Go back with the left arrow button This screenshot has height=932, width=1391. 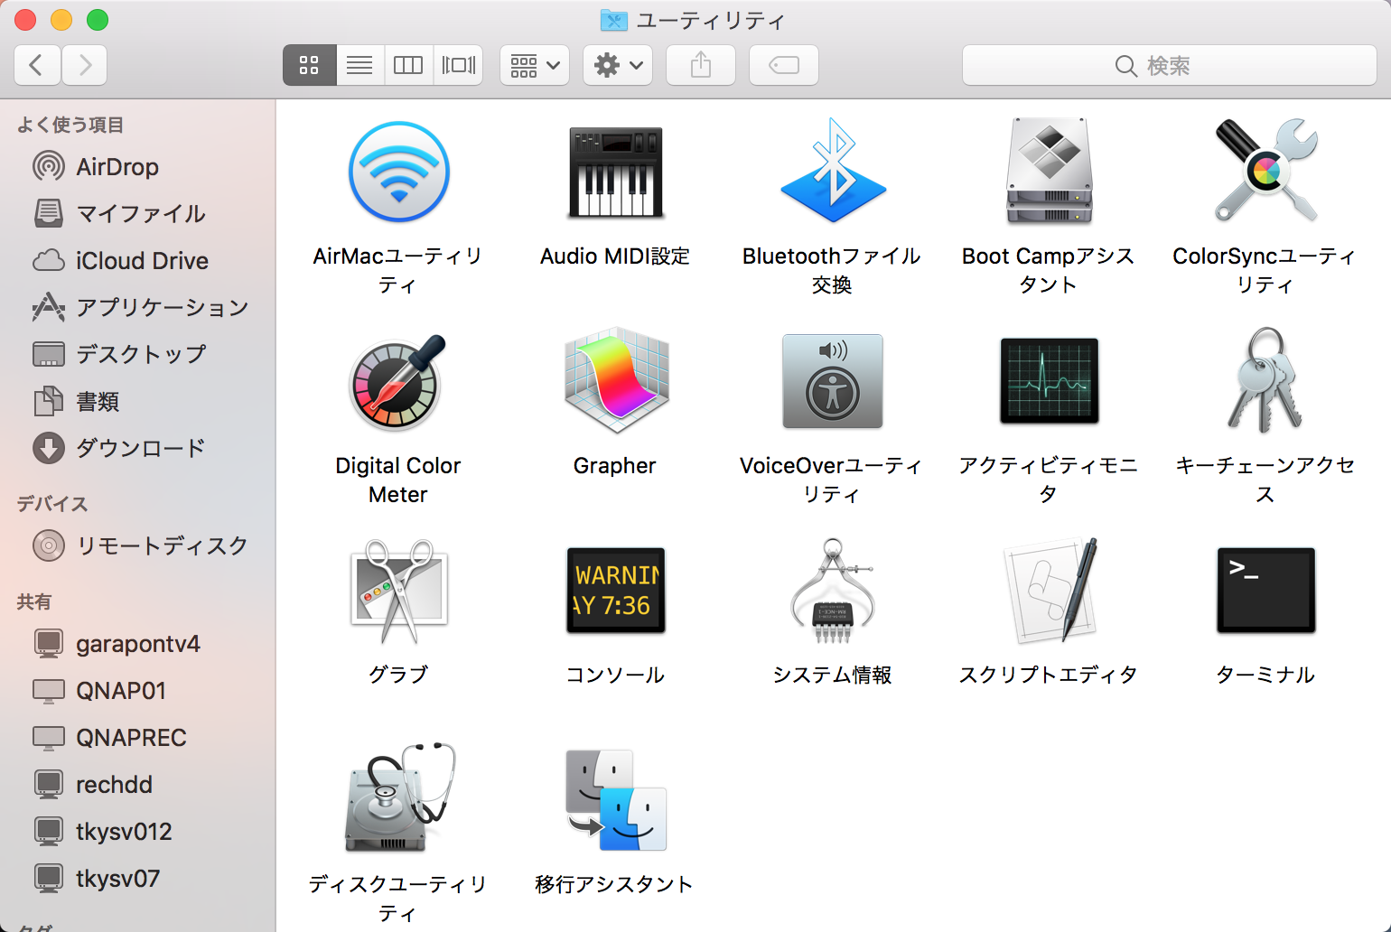click(37, 65)
